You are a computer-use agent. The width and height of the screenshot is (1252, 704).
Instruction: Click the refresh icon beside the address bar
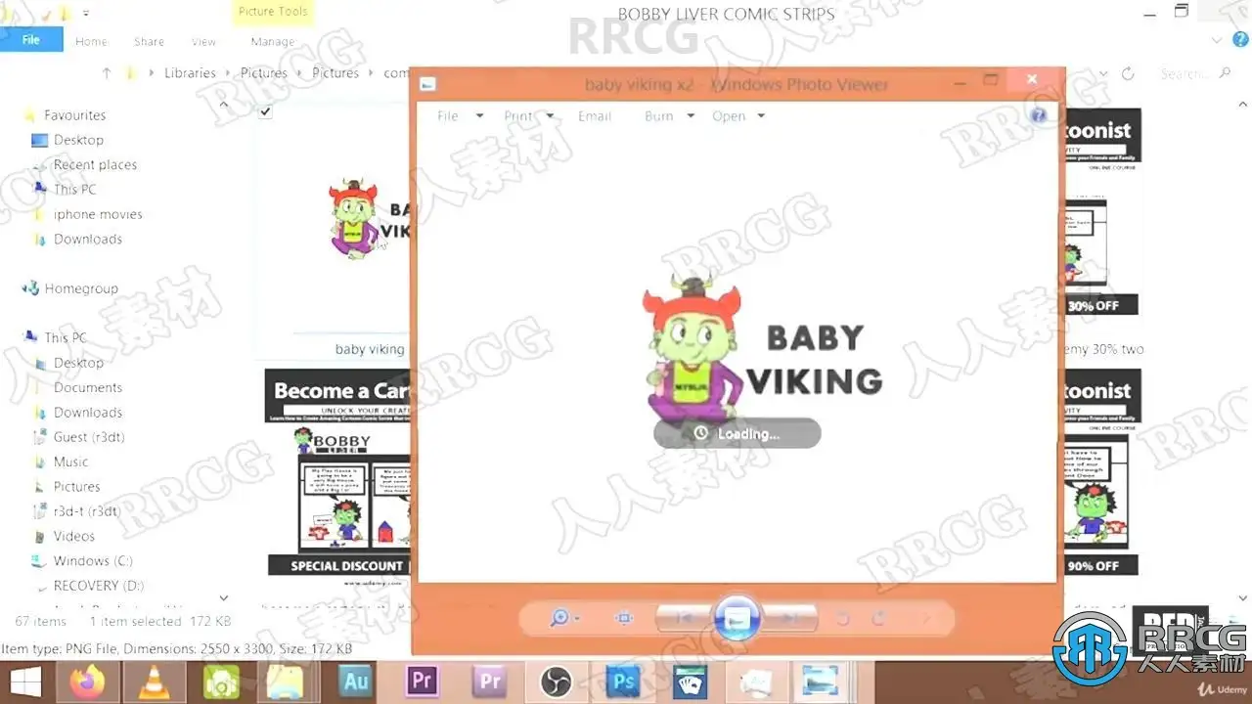[x=1128, y=73]
